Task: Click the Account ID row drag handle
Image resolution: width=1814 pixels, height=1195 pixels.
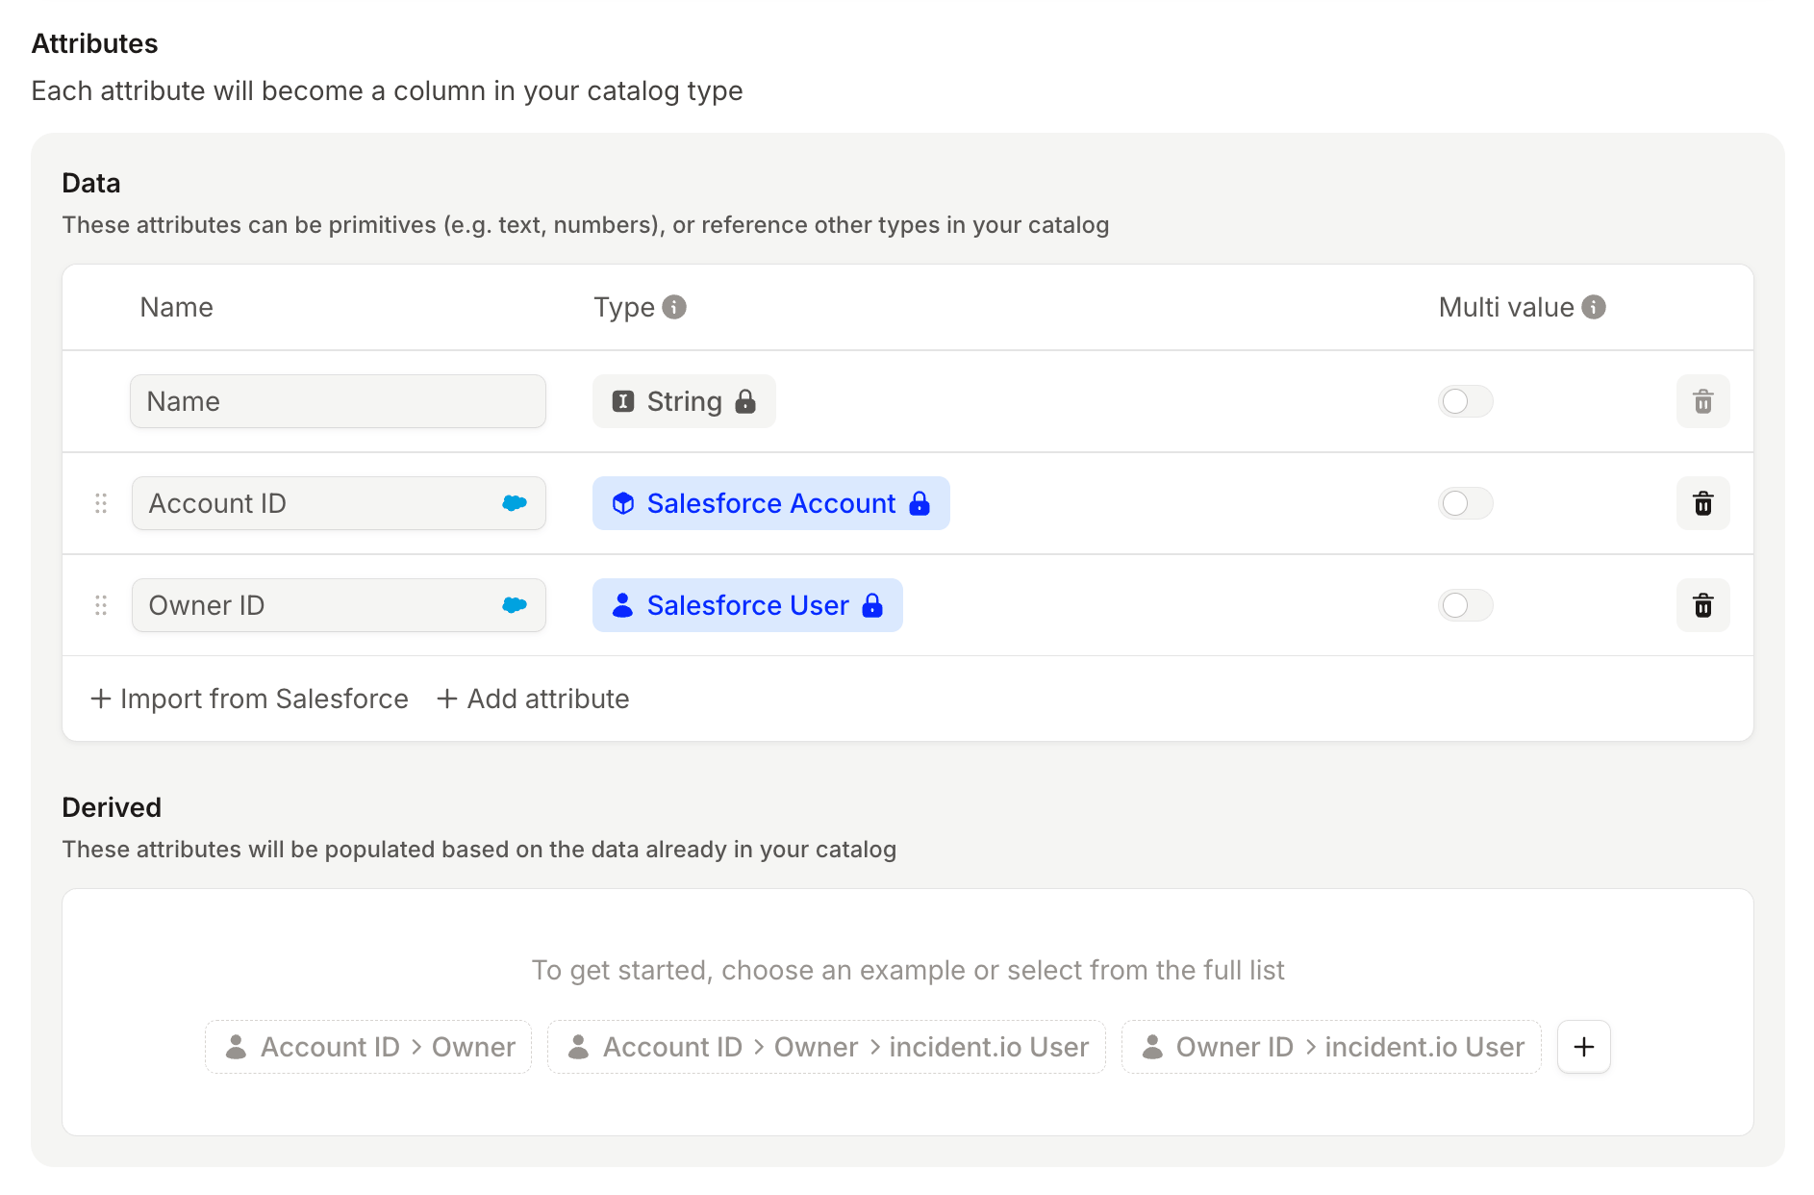Action: tap(101, 503)
